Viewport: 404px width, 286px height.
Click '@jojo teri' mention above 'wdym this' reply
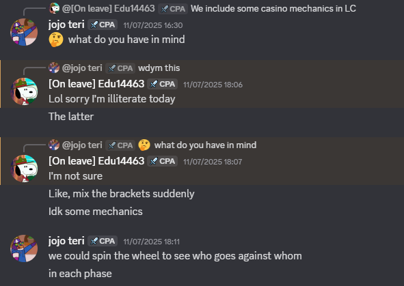click(x=82, y=68)
